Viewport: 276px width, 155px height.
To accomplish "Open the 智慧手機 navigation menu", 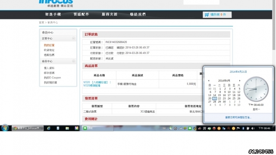I will pos(53,14).
